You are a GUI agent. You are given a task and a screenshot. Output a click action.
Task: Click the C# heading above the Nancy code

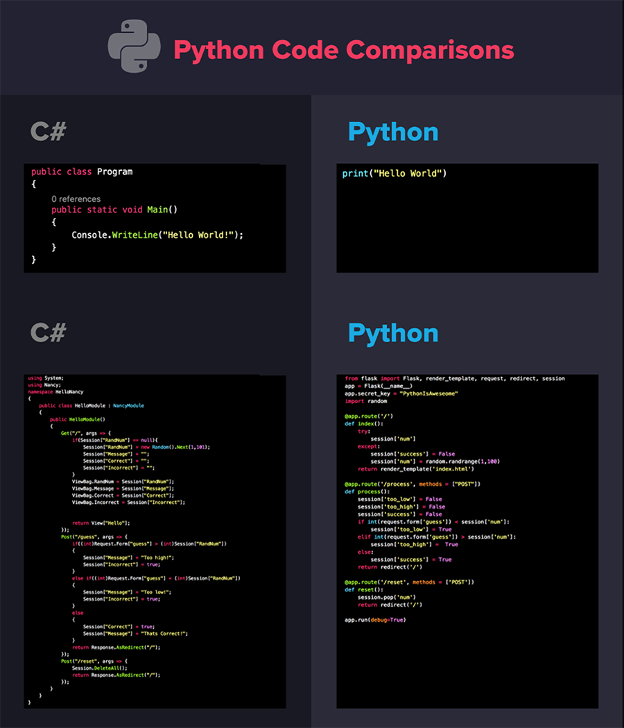(x=48, y=332)
